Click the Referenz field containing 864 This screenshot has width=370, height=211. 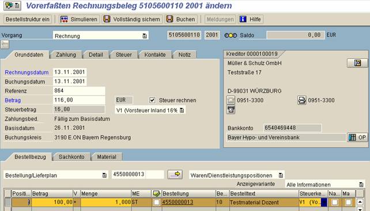point(79,91)
